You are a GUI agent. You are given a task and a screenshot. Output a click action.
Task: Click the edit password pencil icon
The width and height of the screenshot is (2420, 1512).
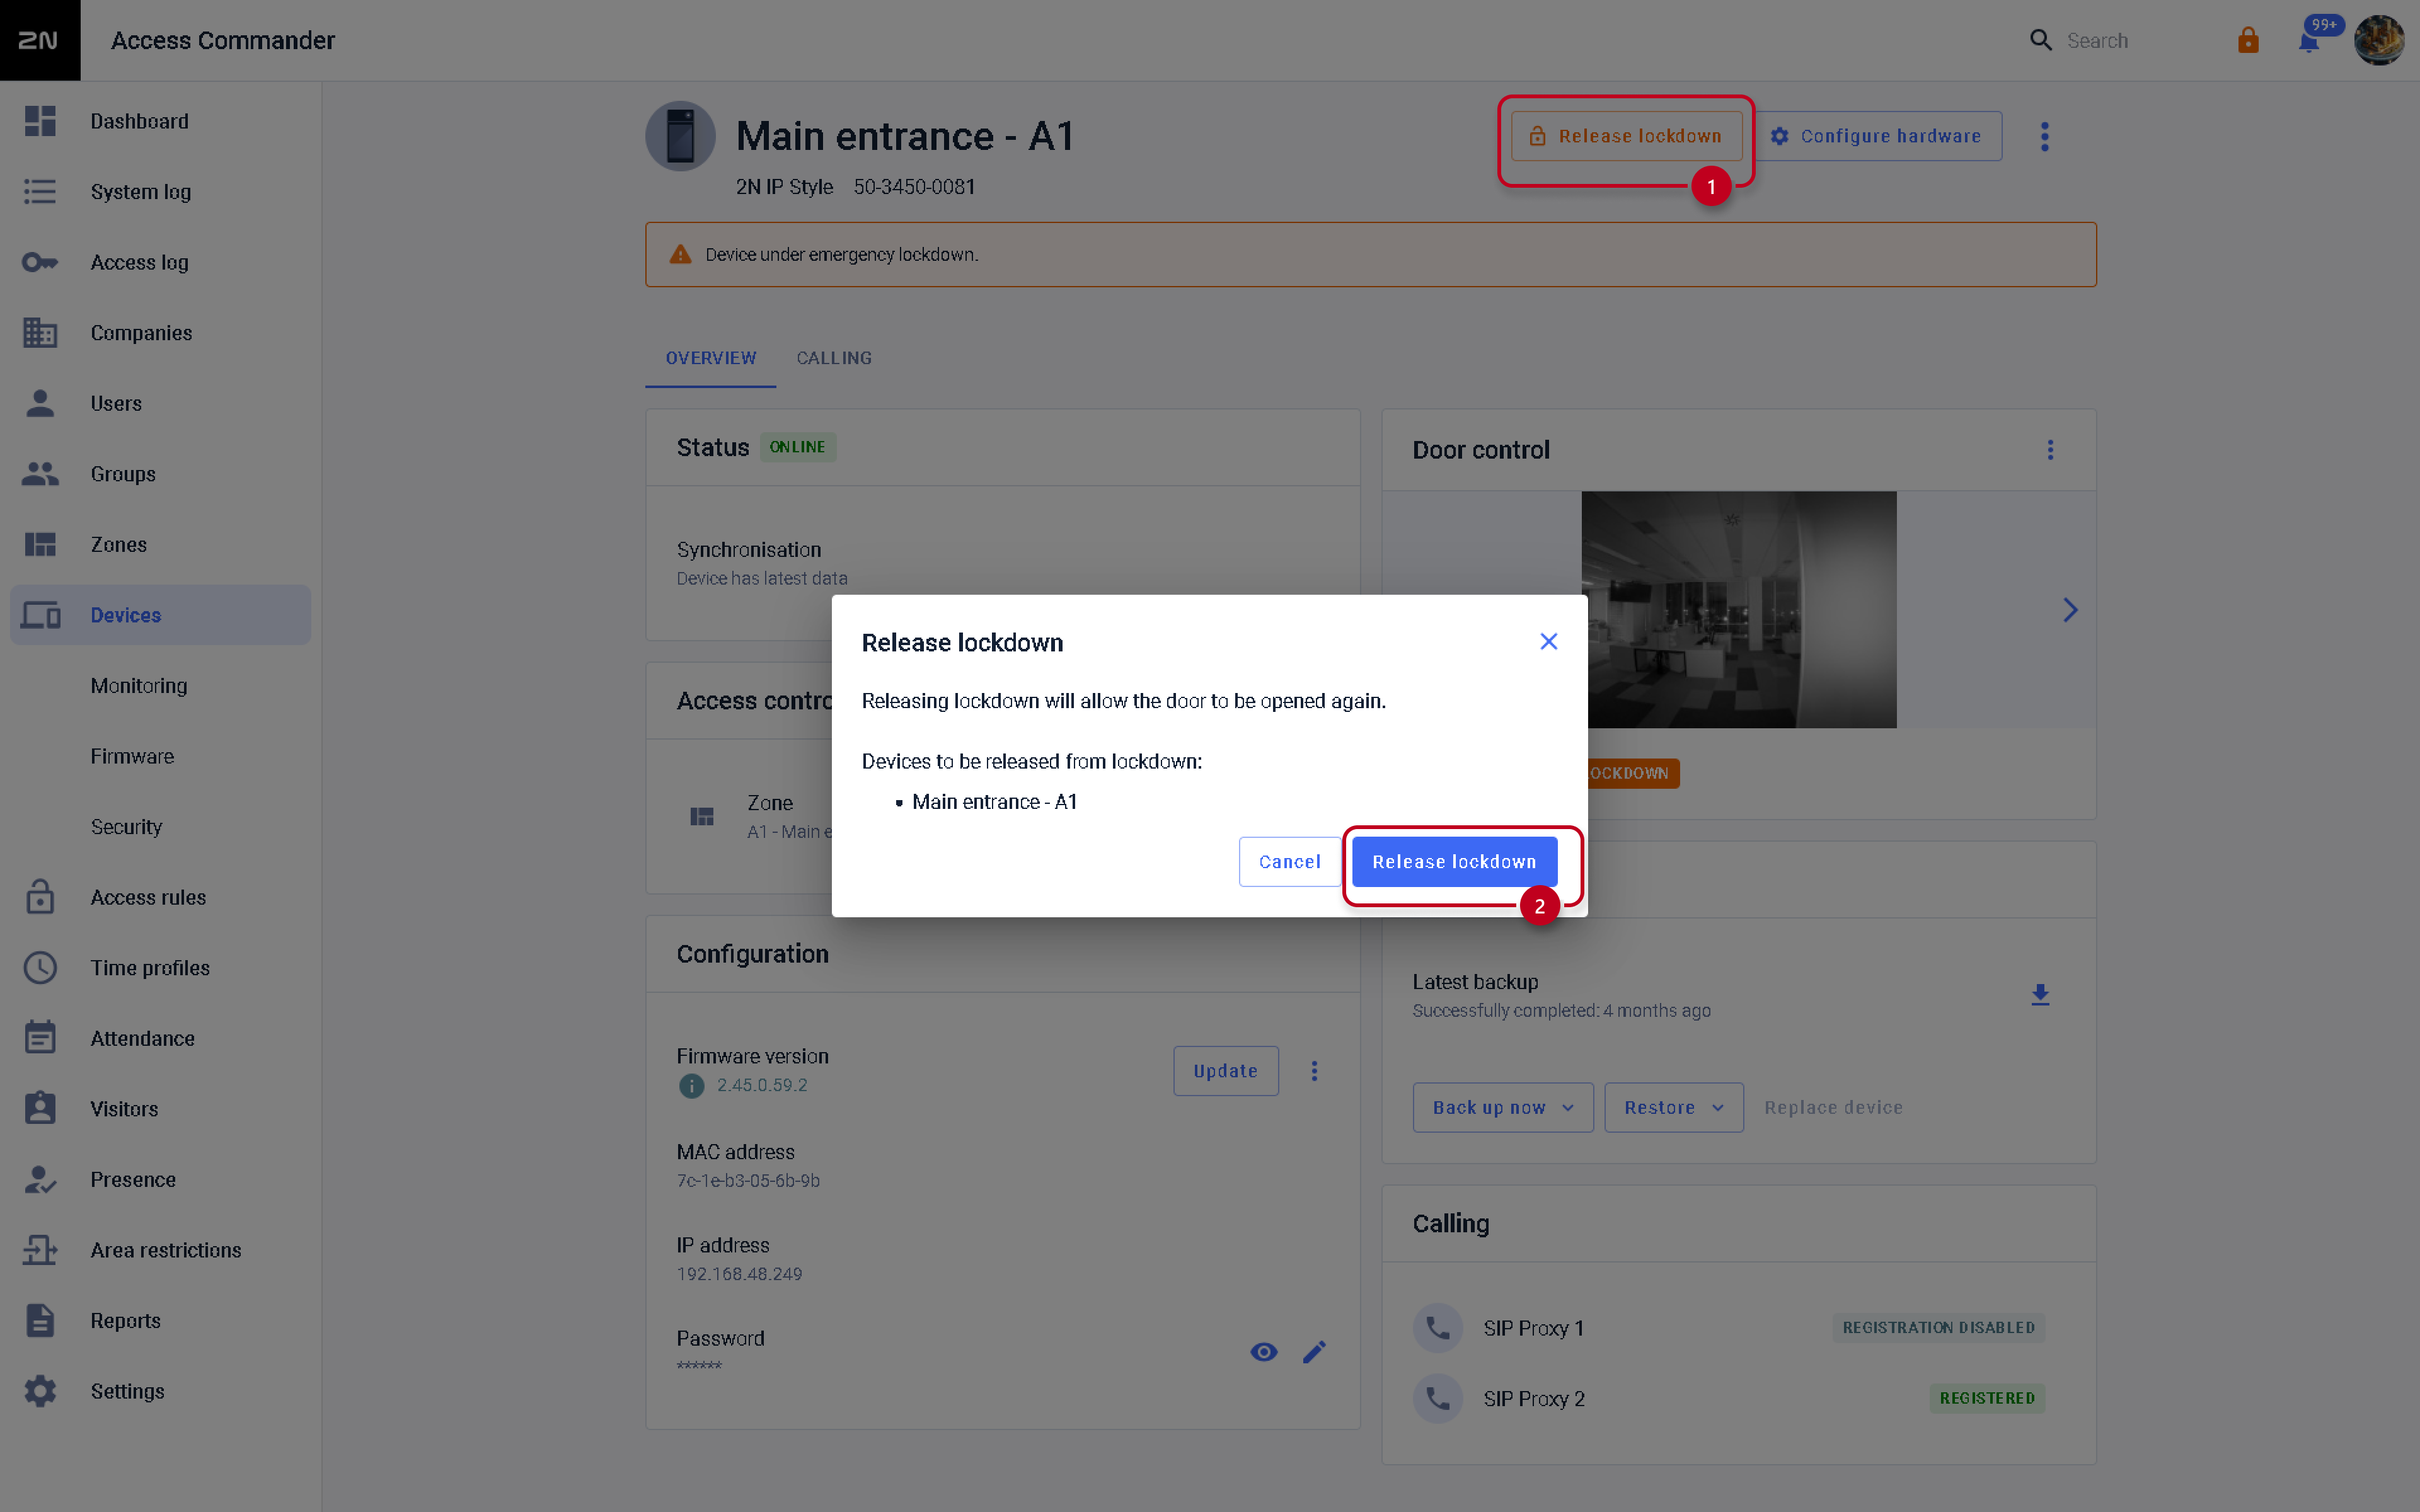[1314, 1352]
